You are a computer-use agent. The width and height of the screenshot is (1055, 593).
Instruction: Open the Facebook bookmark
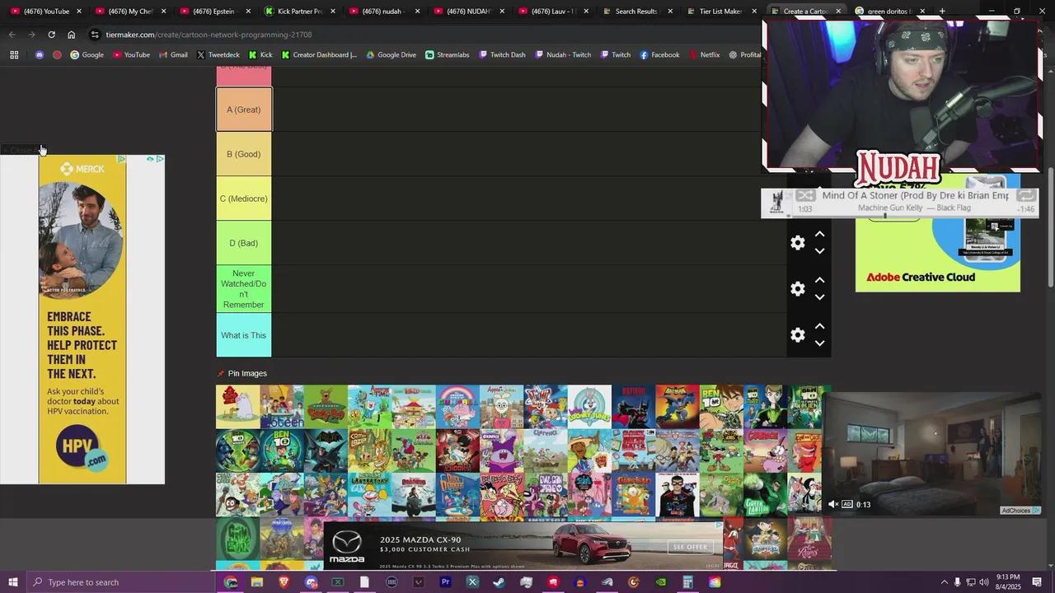pos(659,55)
